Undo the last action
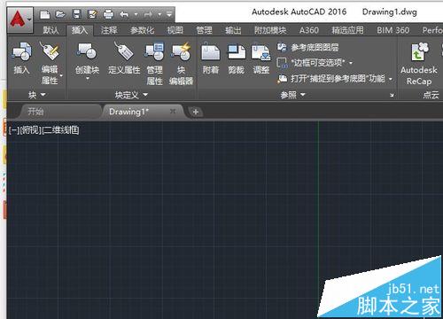This screenshot has height=319, width=443. click(x=125, y=14)
